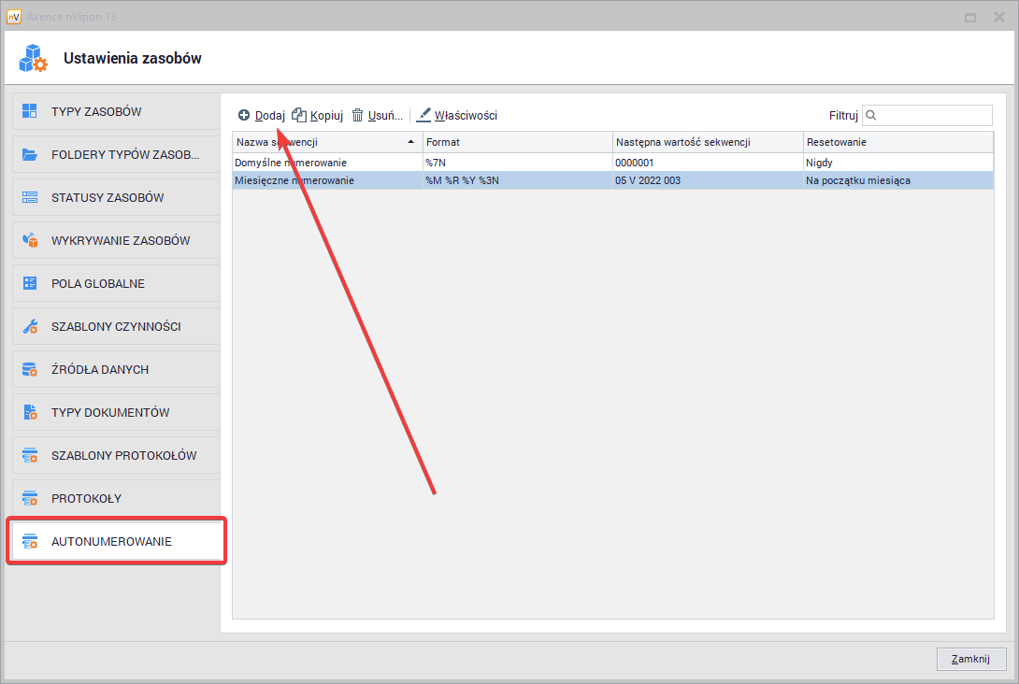1019x684 pixels.
Task: Click the Właściwości pencil icon
Action: [424, 115]
